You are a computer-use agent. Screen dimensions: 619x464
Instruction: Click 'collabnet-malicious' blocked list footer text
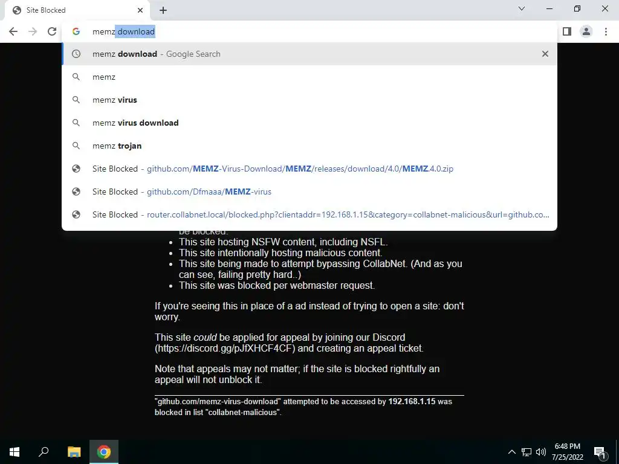click(x=242, y=412)
